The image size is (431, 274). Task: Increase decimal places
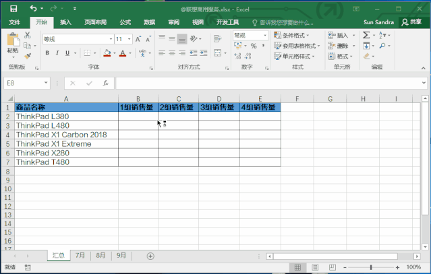click(238, 57)
